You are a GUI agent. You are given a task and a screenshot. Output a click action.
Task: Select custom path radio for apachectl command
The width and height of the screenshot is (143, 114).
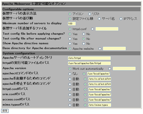click(84, 74)
